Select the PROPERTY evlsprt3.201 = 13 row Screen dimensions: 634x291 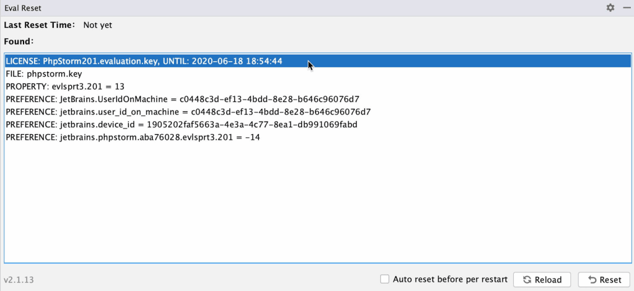(x=318, y=86)
